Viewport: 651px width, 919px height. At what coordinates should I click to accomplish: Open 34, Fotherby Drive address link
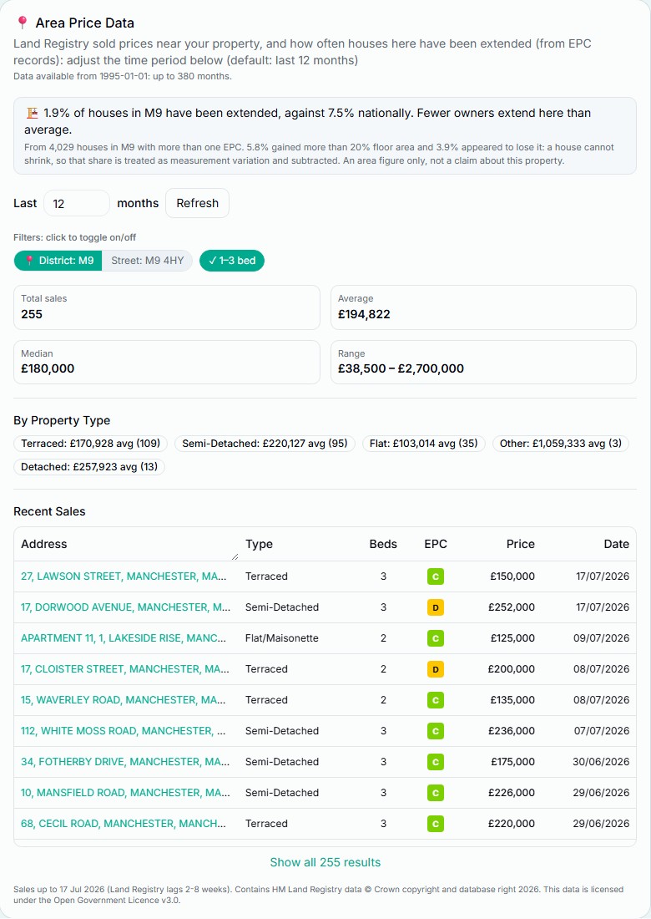pos(124,762)
